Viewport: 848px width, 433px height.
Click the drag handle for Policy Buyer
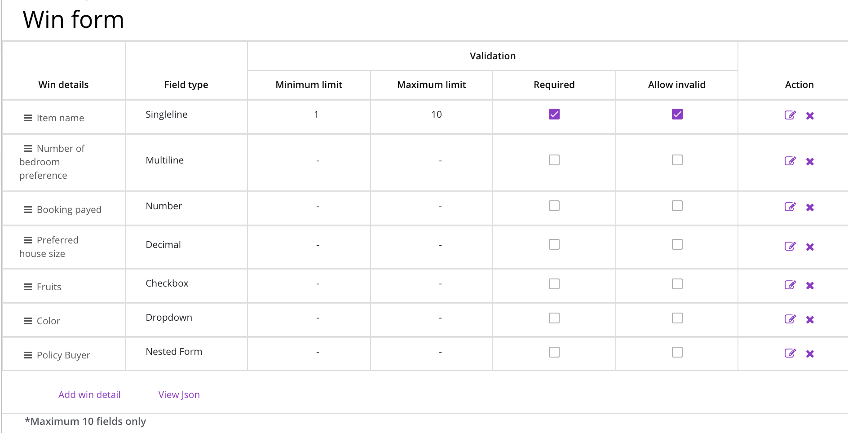click(28, 355)
